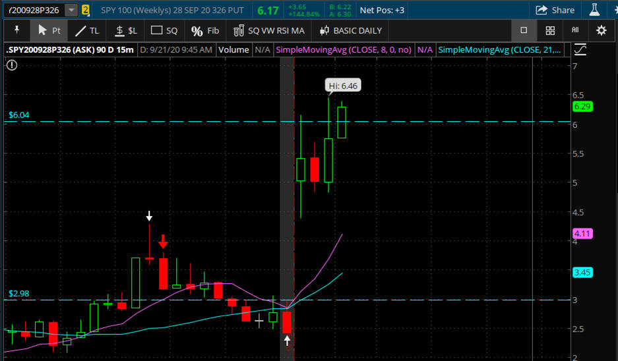618x361 pixels.
Task: Click the Hi: 6.46 price bubble
Action: 343,86
